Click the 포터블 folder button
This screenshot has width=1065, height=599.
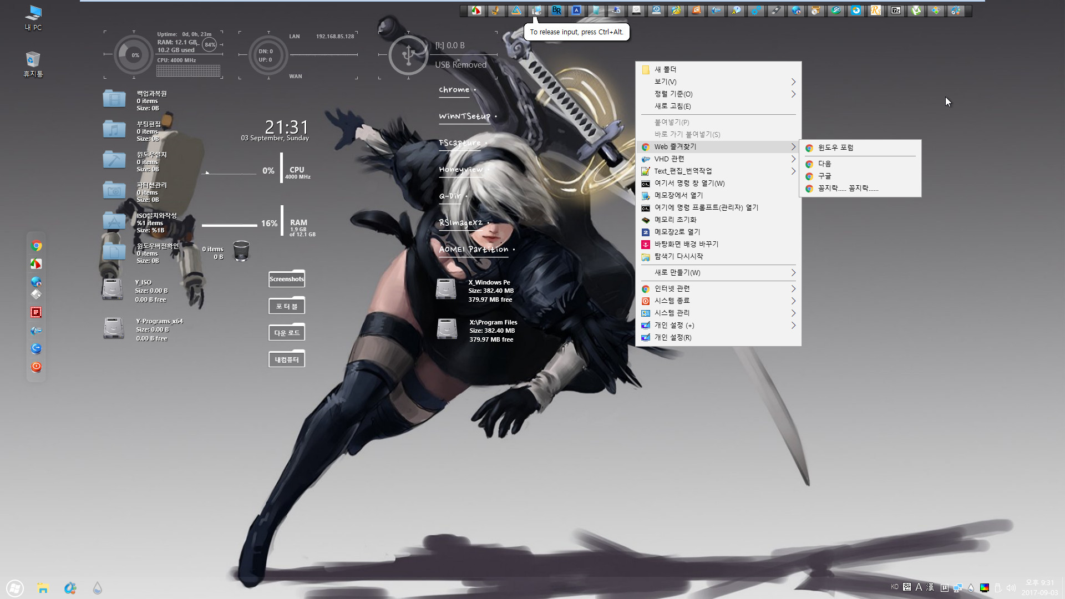pyautogui.click(x=287, y=306)
